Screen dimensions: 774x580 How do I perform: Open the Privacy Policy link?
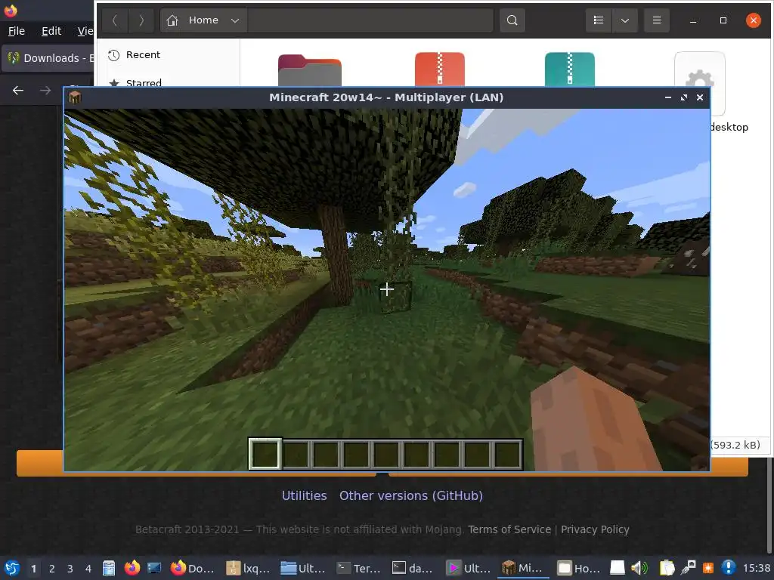pos(595,529)
